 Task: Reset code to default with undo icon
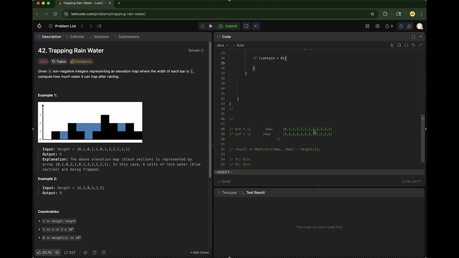(x=413, y=45)
